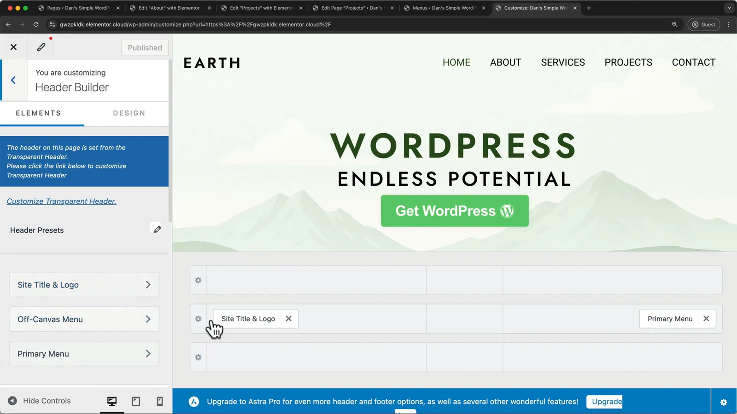
Task: Open the gear icon in the blue bottom bar
Action: [724, 402]
